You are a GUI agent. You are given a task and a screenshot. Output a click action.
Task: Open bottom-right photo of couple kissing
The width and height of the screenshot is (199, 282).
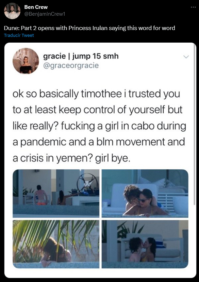(145, 244)
